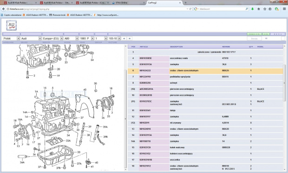The width and height of the screenshot is (288, 173).
Task: Select the highlighted row with remark M8X25
Action: click(x=205, y=71)
